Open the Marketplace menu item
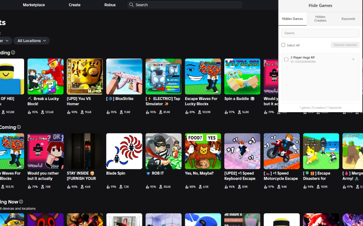Image resolution: width=363 pixels, height=226 pixels. click(x=34, y=5)
